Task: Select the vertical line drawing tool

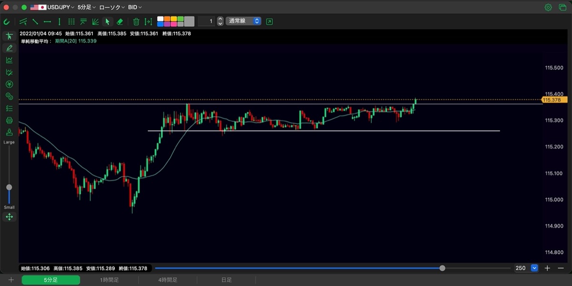Action: pyautogui.click(x=59, y=21)
